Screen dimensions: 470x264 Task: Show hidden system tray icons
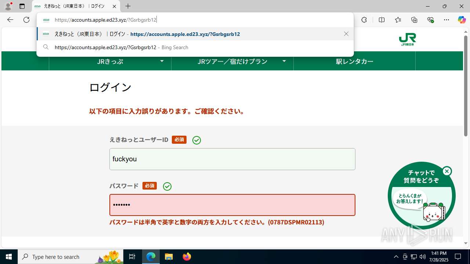point(396,257)
